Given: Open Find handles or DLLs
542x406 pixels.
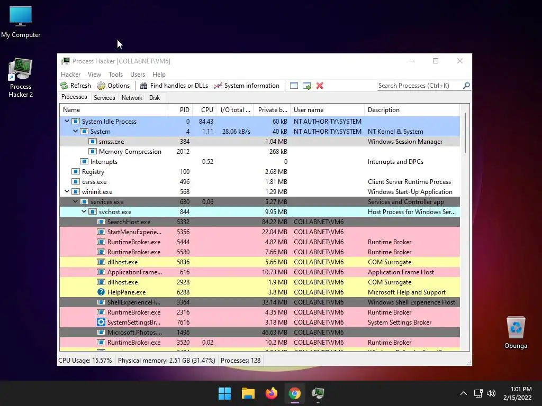Looking at the screenshot, I should (174, 86).
